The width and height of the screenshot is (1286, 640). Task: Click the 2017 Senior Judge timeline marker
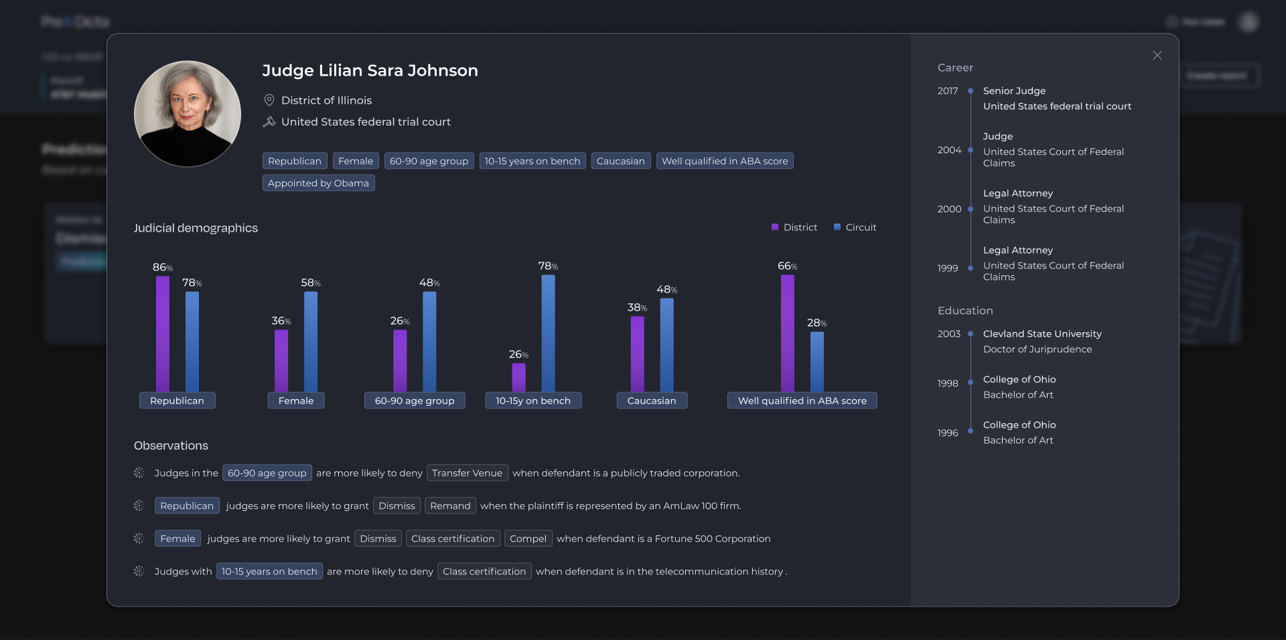[970, 91]
